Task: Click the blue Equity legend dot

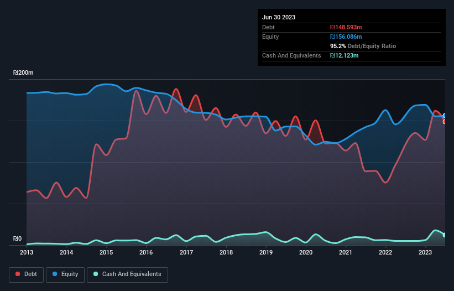Action: click(55, 274)
